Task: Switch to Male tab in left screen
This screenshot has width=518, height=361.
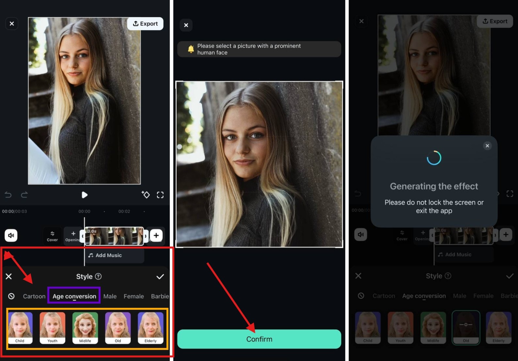Action: click(110, 296)
